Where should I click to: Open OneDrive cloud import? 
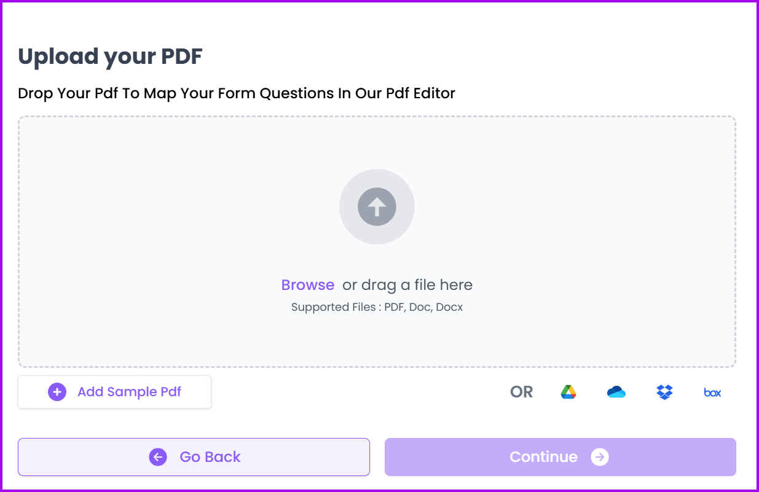pyautogui.click(x=616, y=391)
